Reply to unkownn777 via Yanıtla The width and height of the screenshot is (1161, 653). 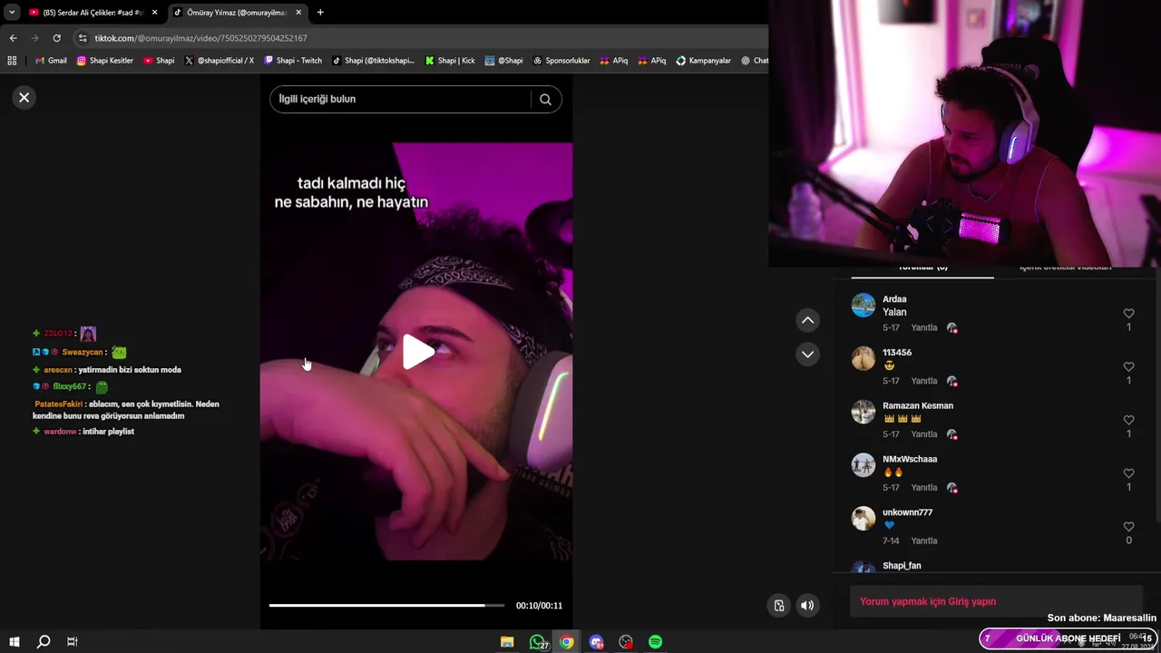click(923, 541)
